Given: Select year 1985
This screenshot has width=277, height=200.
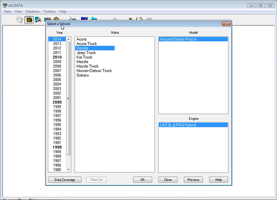Looking at the screenshot, I should click(57, 170).
